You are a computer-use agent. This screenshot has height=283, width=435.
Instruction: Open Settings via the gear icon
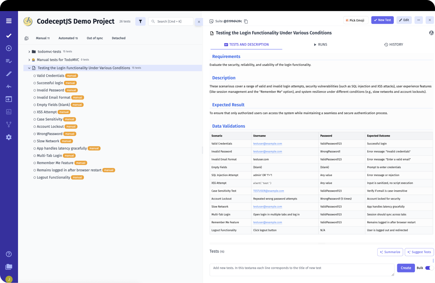tap(8, 137)
